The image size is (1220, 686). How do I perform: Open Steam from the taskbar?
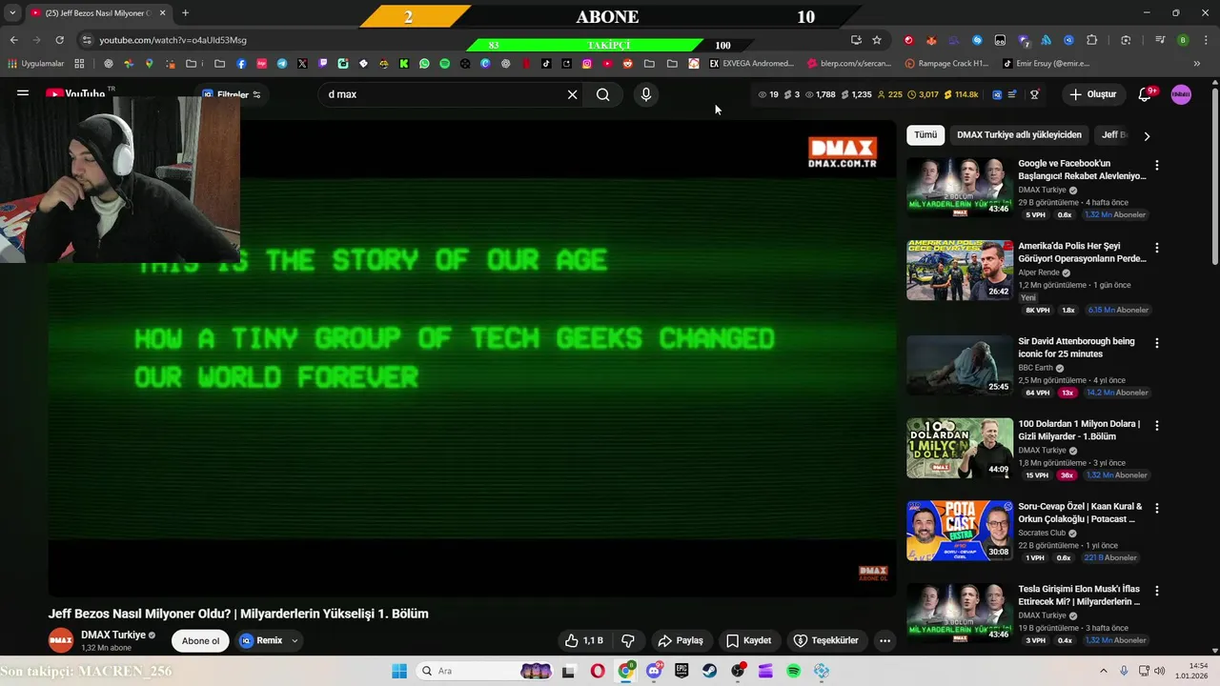[x=710, y=671]
